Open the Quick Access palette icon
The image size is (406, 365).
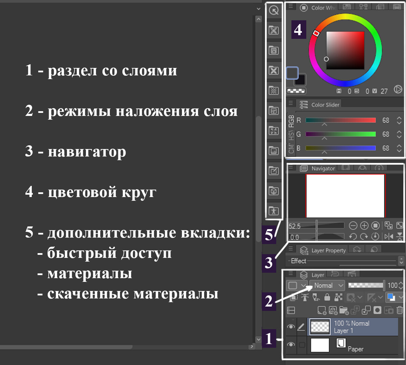coord(274,10)
